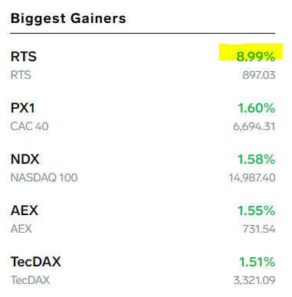
Task: Select the 1.55% gain for AEX
Action: pos(257,211)
